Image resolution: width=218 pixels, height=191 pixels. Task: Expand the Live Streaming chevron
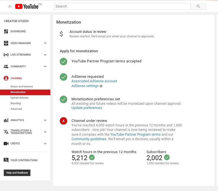point(45,55)
